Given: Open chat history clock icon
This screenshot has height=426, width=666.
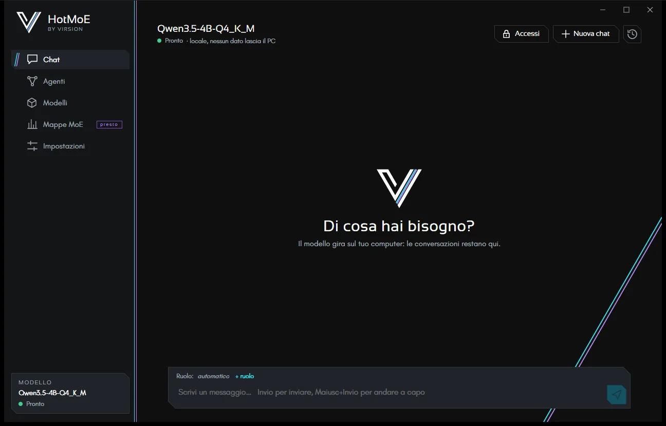Looking at the screenshot, I should 632,34.
